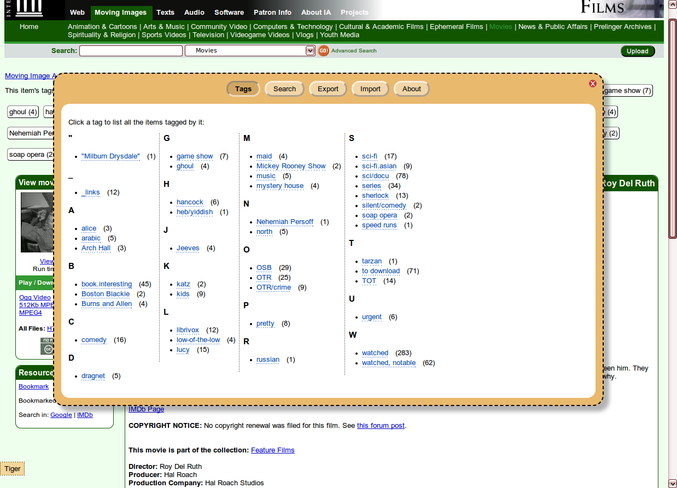
Task: Switch to the Search tab in the tags dialog
Action: click(284, 89)
